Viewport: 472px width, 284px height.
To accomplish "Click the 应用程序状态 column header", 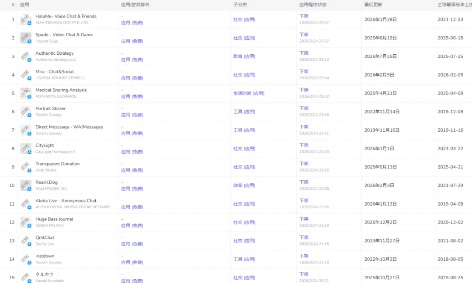I will point(313,4).
